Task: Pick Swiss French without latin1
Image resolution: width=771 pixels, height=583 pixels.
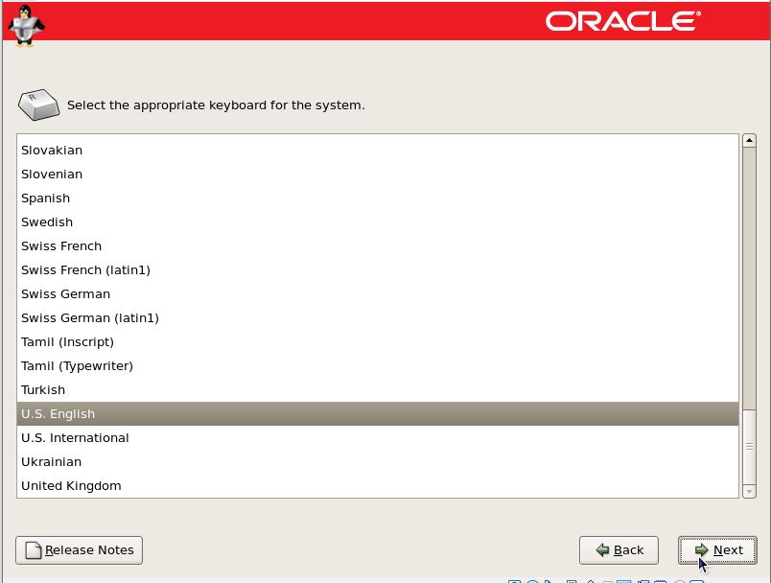Action: pos(378,245)
